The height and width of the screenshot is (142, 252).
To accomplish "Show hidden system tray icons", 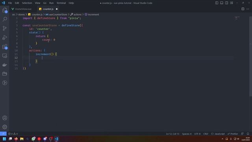I will [222, 139].
